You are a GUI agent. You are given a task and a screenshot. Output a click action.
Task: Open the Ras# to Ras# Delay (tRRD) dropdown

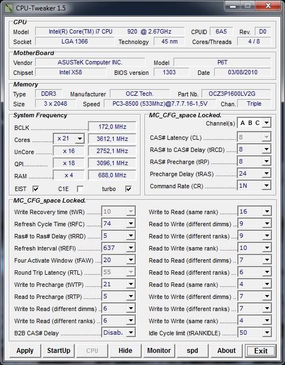131,236
